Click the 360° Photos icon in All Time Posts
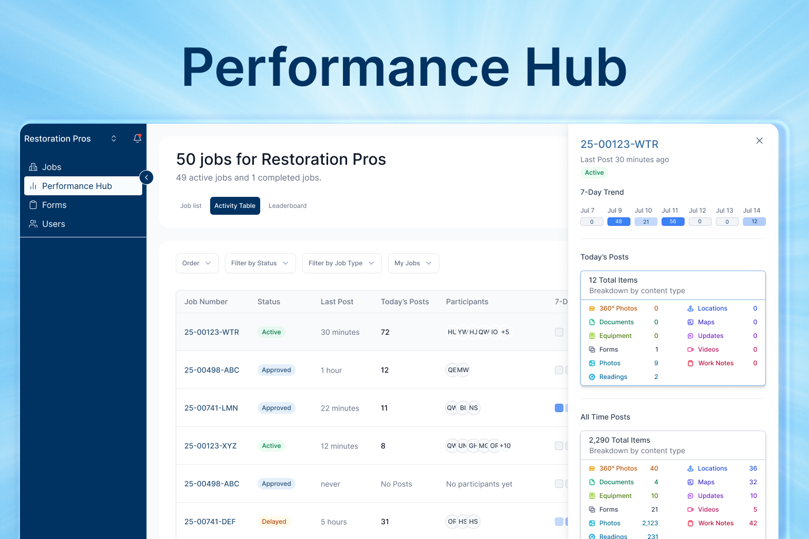 tap(592, 468)
